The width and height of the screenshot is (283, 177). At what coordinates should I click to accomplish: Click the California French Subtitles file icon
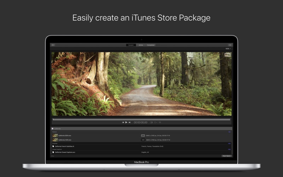(x=53, y=146)
